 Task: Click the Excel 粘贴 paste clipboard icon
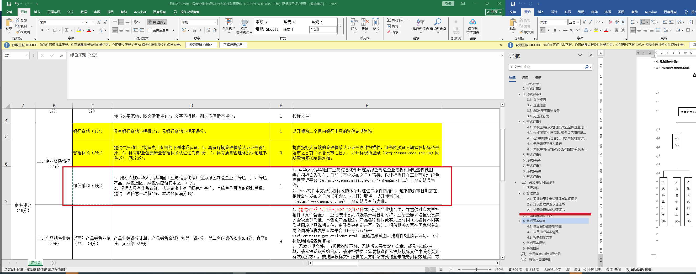click(9, 23)
